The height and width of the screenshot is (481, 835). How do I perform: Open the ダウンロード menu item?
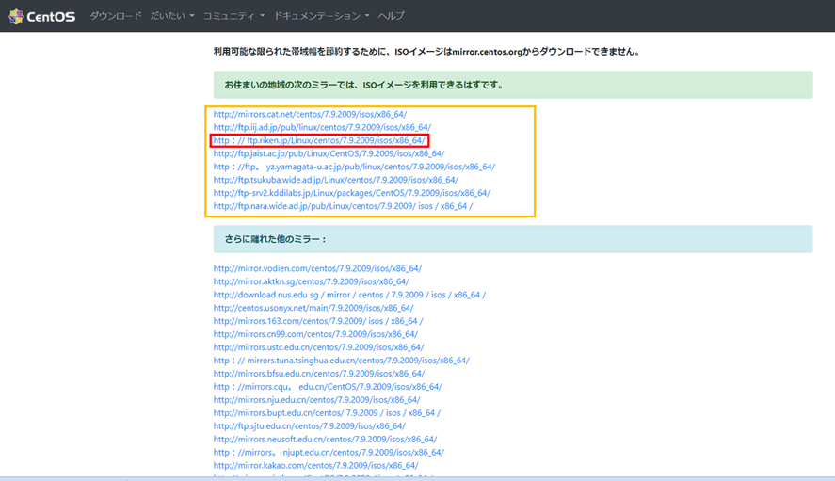[116, 16]
